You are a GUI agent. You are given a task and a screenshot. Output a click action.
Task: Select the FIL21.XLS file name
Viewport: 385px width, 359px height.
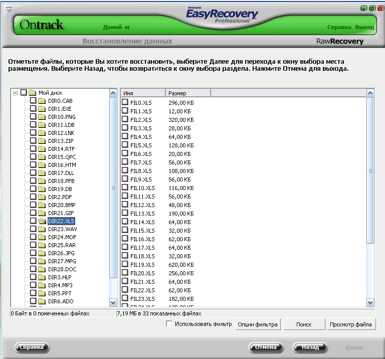point(142,282)
